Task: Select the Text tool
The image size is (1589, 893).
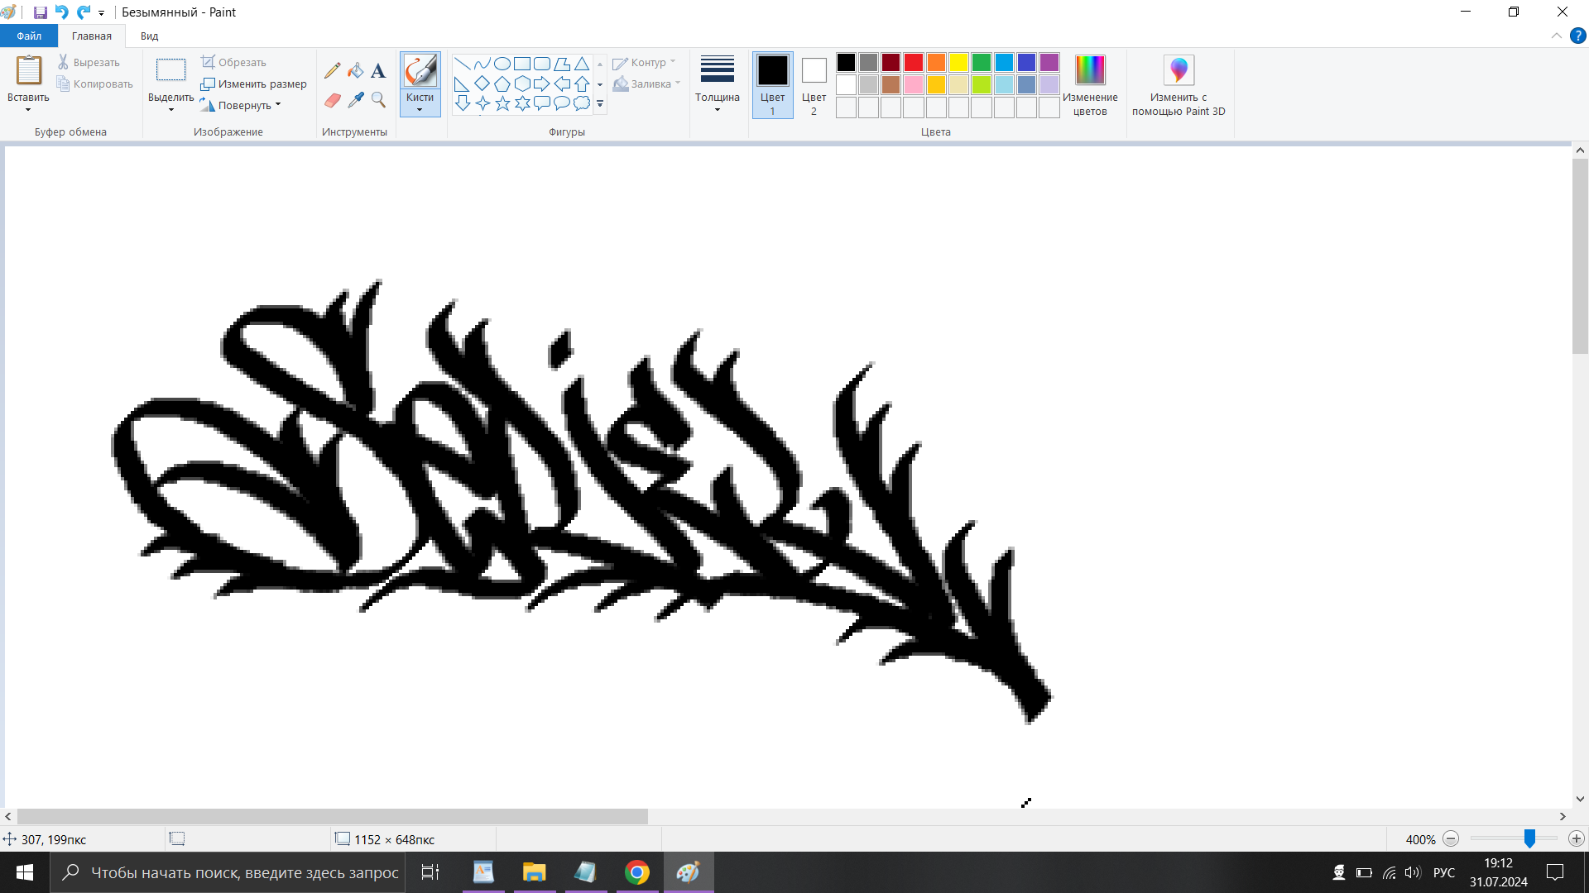Action: point(378,71)
